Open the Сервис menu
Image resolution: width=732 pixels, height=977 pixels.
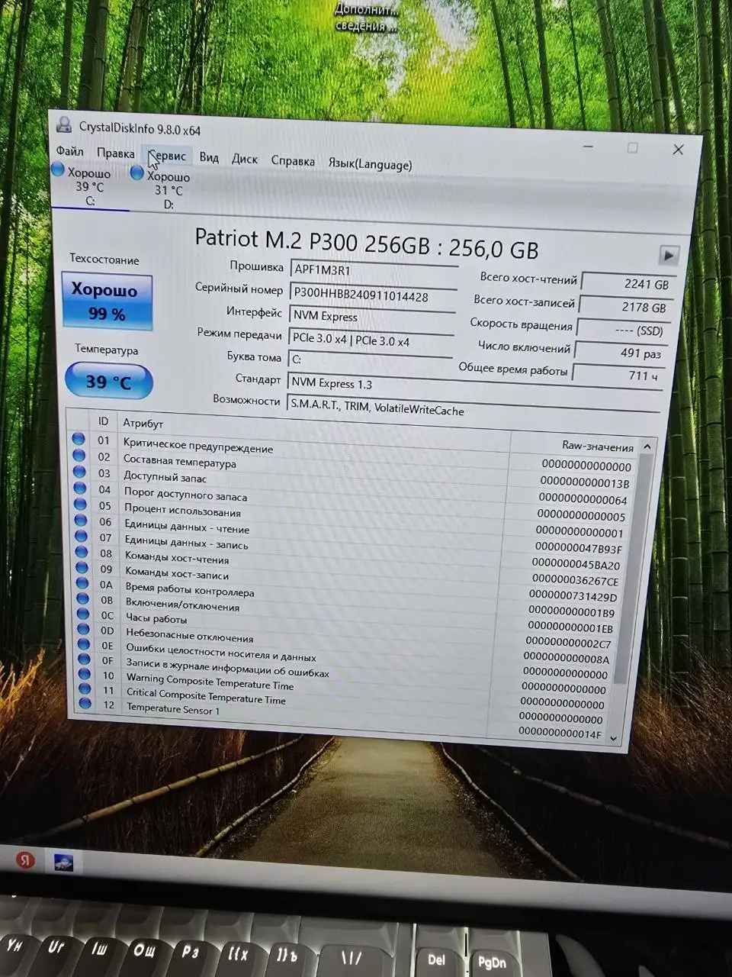coord(166,156)
